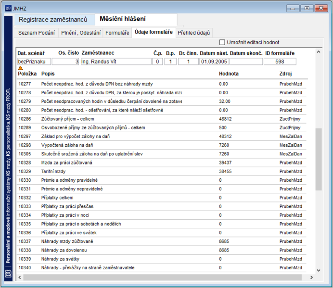The height and width of the screenshot is (288, 333).
Task: Click the Č.p. field
Action: 157,62
